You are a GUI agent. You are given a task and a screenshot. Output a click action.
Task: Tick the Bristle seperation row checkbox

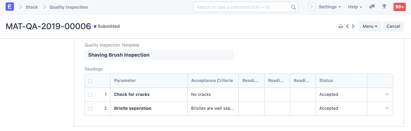pos(91,109)
